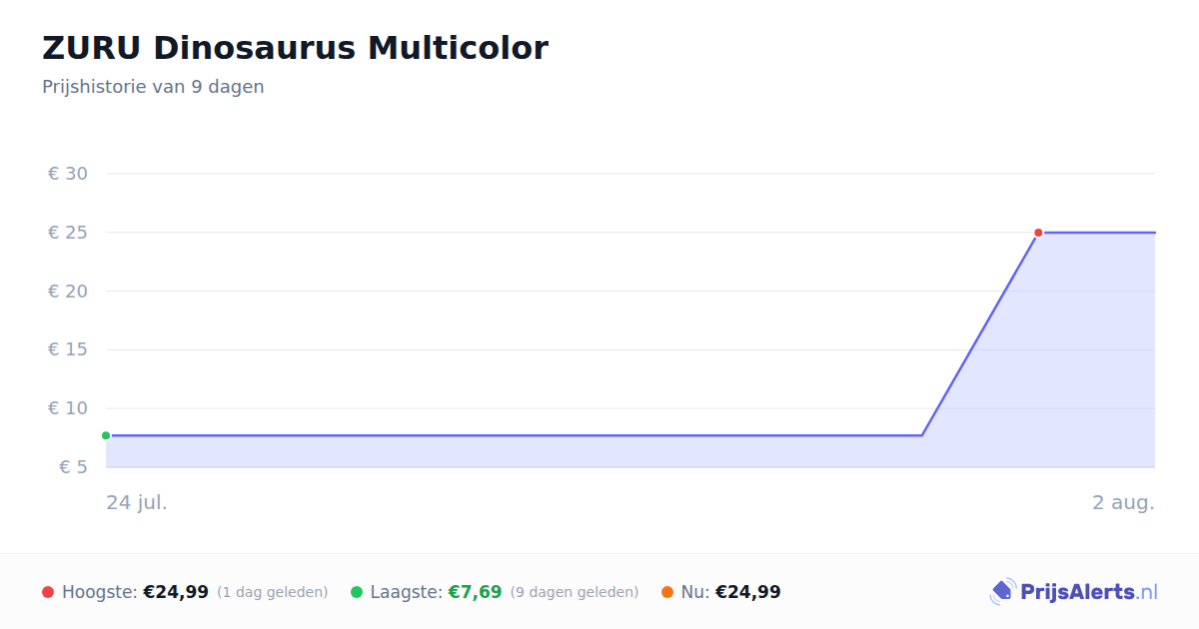The image size is (1199, 629).
Task: Click the Prijshistorie van 9 dagen subtitle
Action: [153, 87]
